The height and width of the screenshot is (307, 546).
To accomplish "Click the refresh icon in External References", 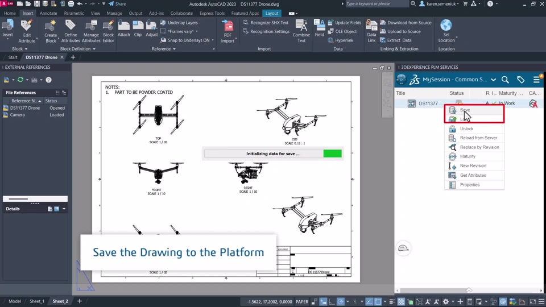I will tap(20, 80).
